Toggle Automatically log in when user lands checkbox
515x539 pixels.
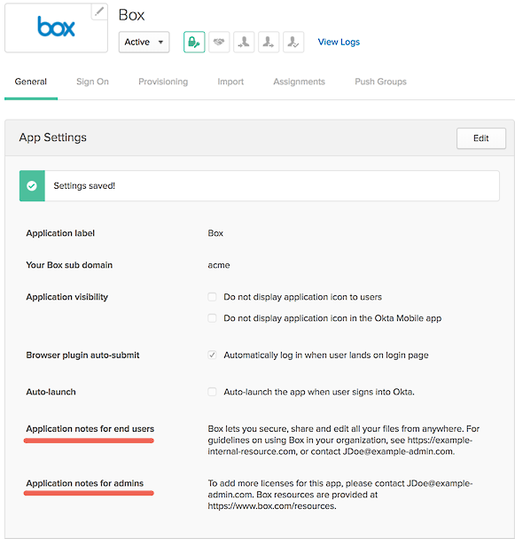coord(212,355)
